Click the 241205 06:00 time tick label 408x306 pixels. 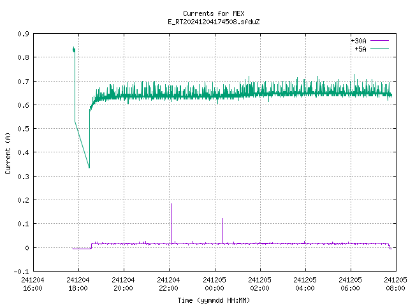(350, 284)
